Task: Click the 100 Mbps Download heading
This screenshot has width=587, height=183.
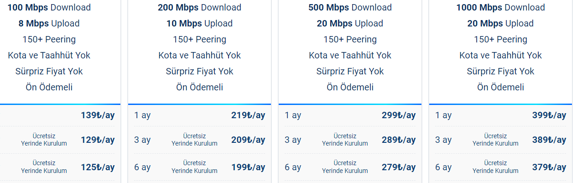Action: (49, 8)
